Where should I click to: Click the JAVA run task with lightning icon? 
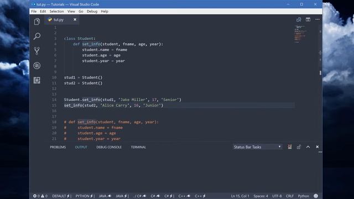(122, 196)
